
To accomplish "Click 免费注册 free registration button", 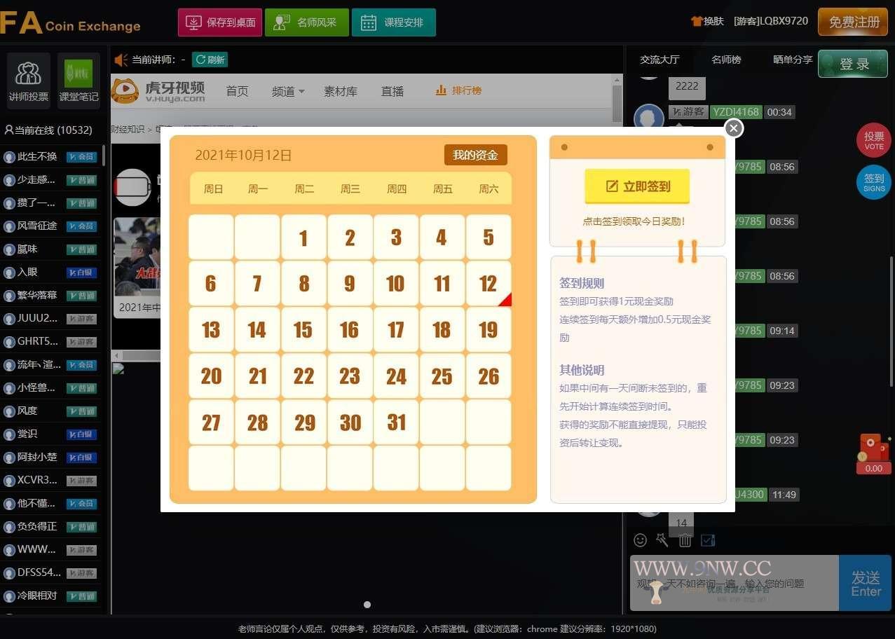I will tap(853, 22).
